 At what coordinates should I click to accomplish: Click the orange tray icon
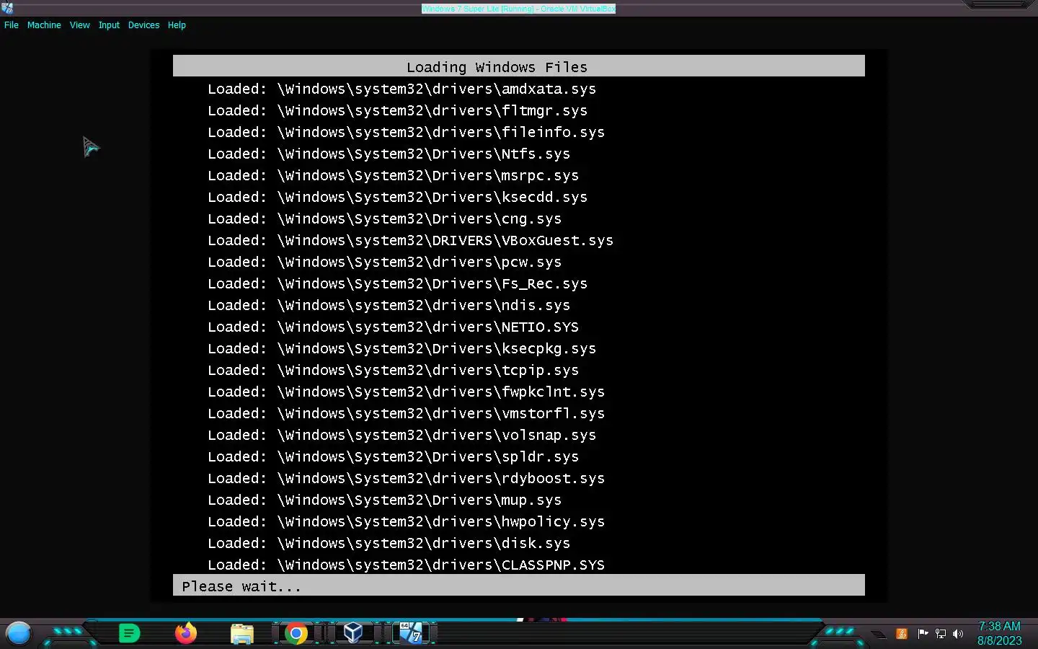click(901, 634)
